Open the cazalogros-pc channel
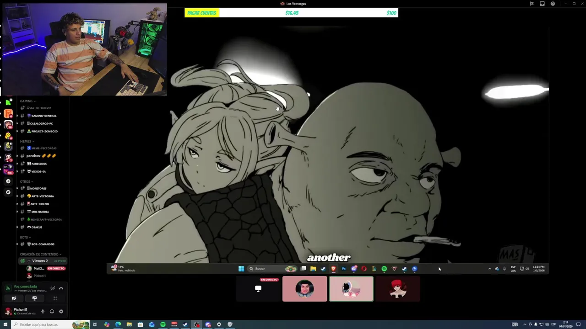 pos(40,123)
